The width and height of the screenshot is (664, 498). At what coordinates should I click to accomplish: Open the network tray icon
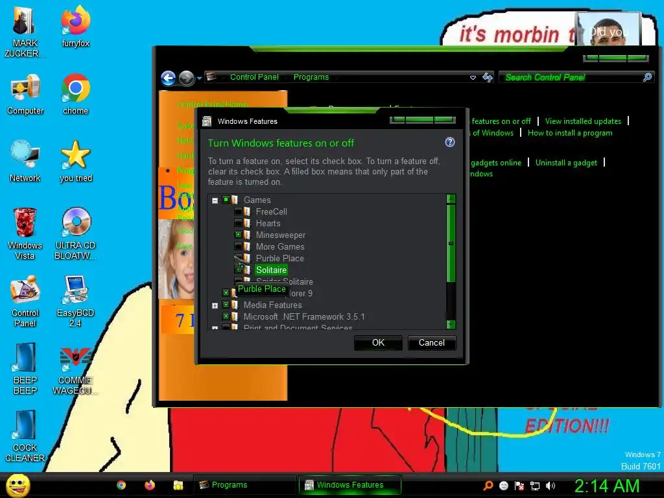tap(535, 486)
